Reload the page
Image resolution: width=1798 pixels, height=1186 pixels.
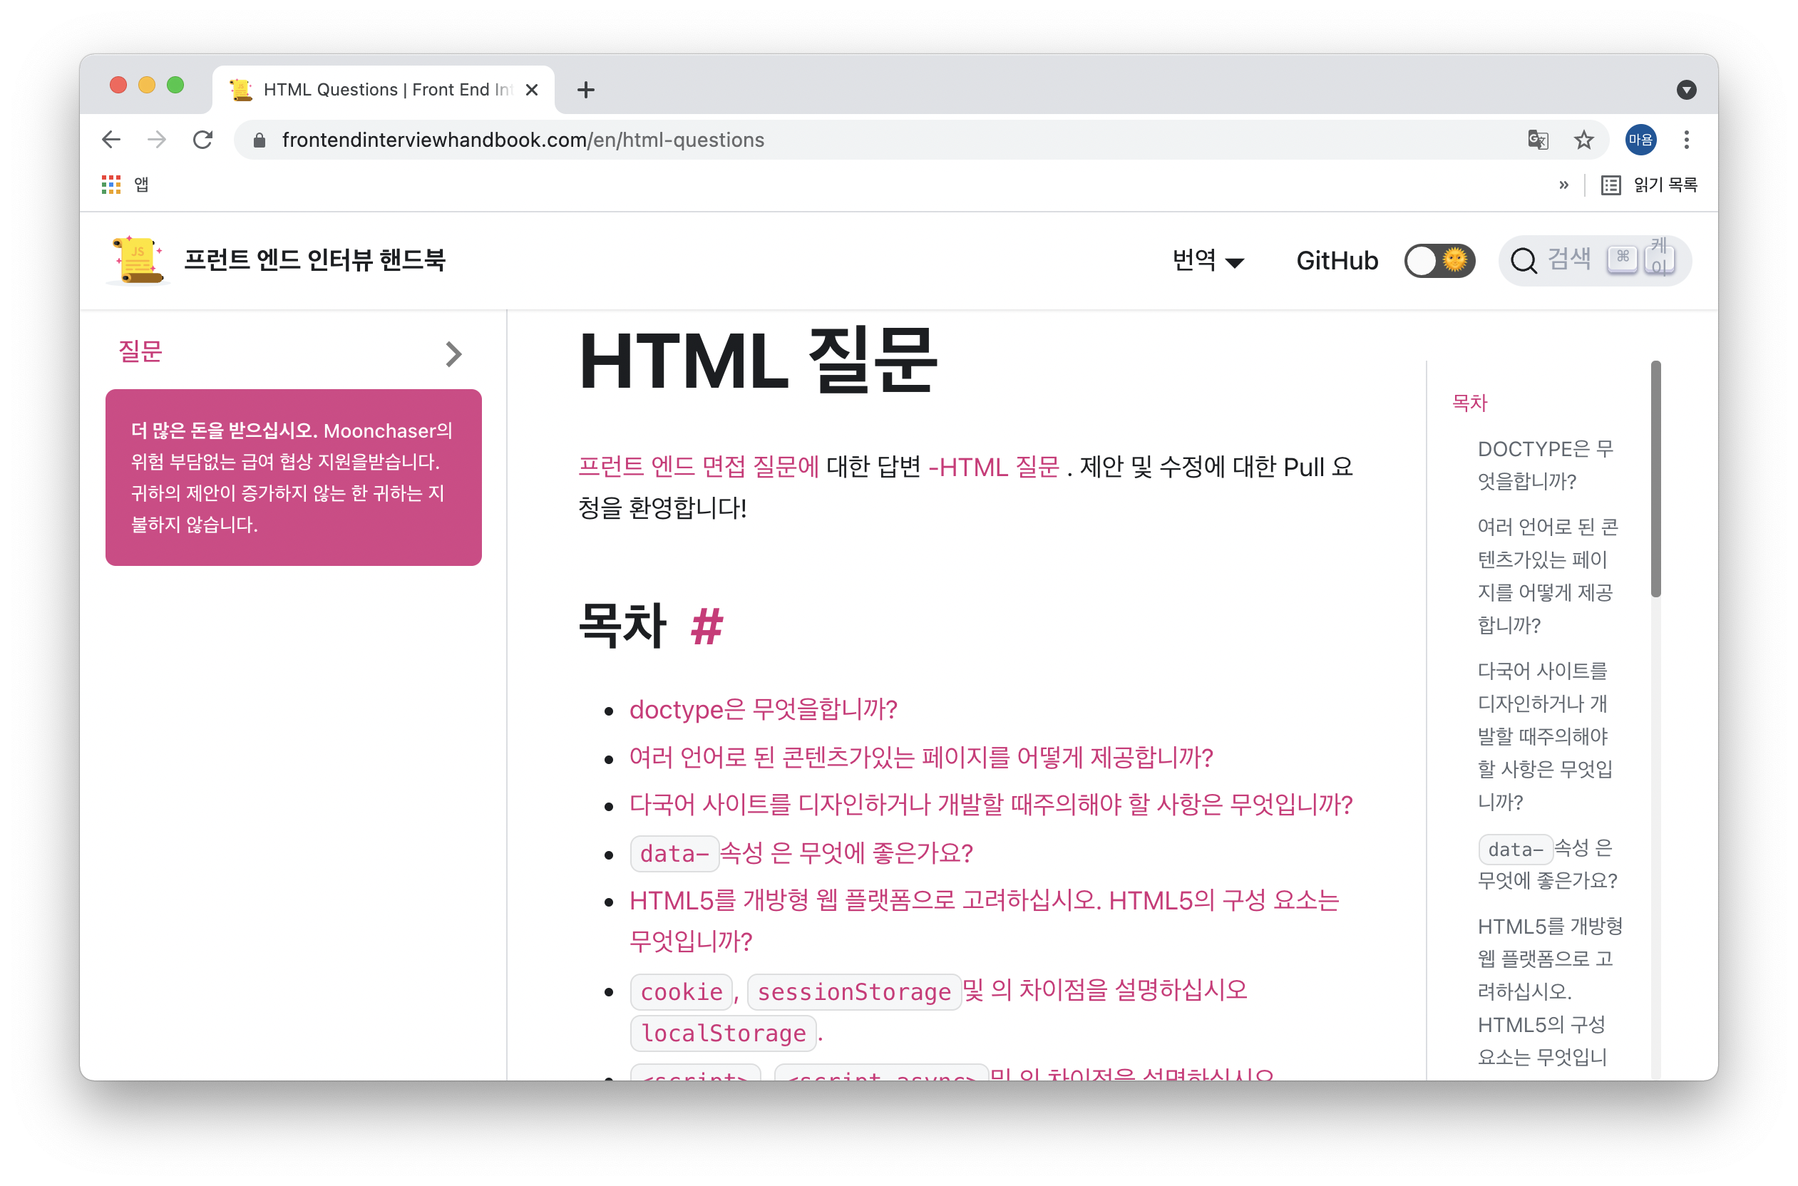(x=202, y=140)
